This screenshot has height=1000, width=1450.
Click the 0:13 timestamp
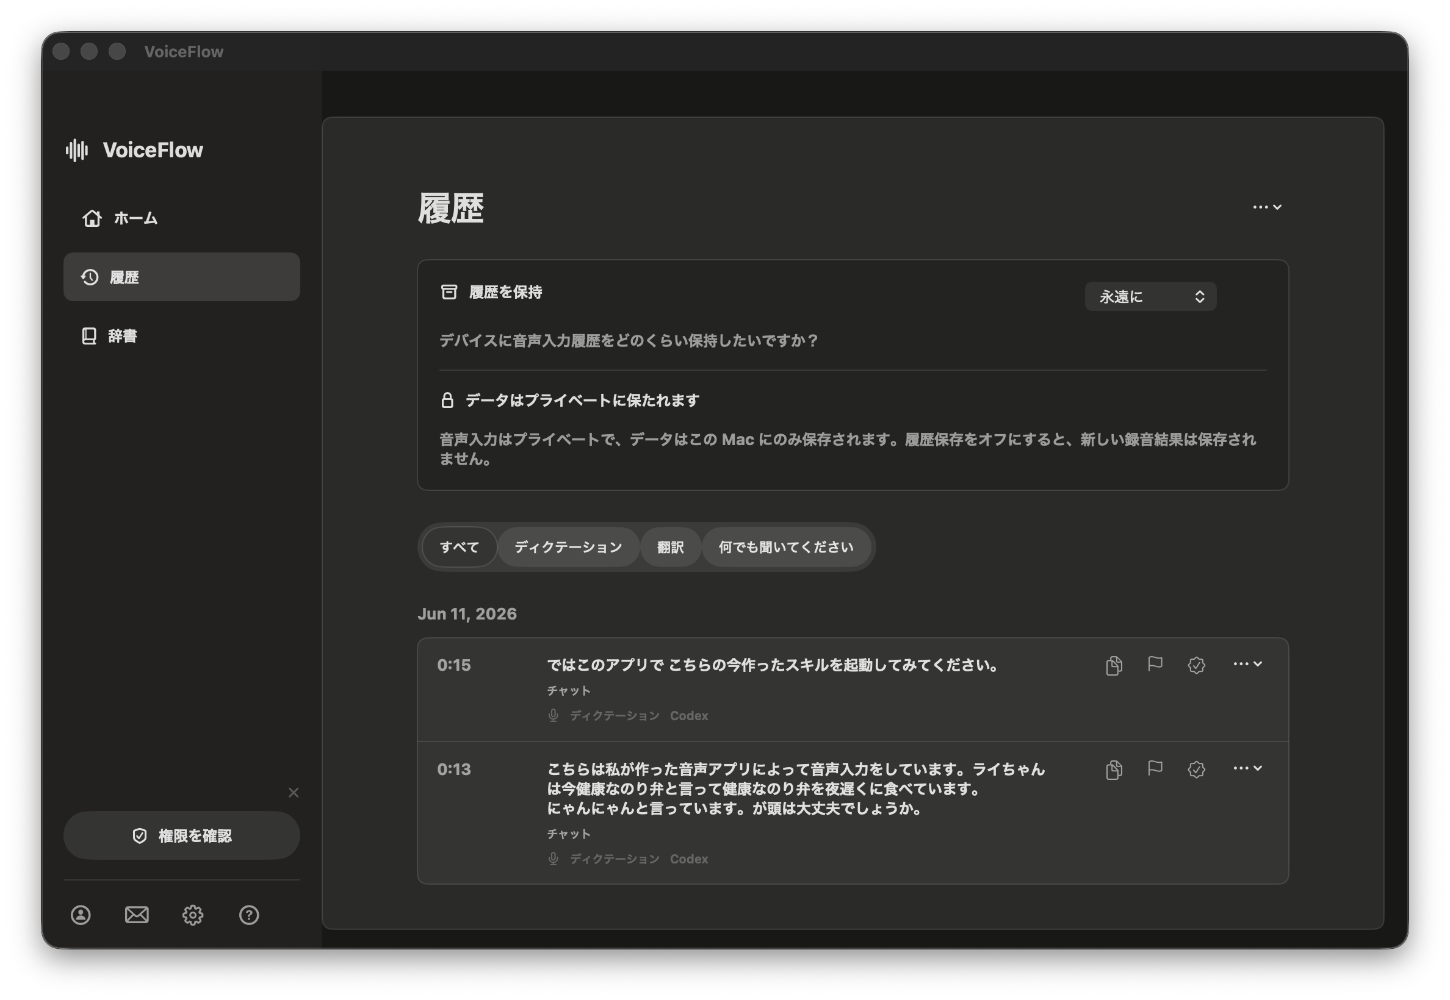(x=453, y=769)
